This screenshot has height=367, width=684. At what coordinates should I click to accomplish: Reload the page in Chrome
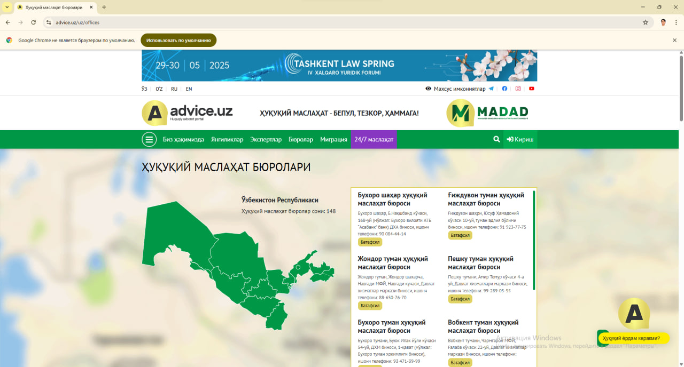tap(34, 22)
